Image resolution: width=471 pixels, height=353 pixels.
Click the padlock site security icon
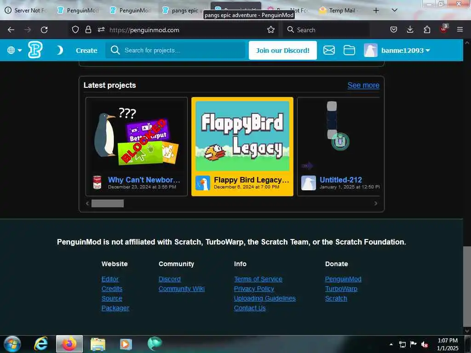tap(88, 30)
